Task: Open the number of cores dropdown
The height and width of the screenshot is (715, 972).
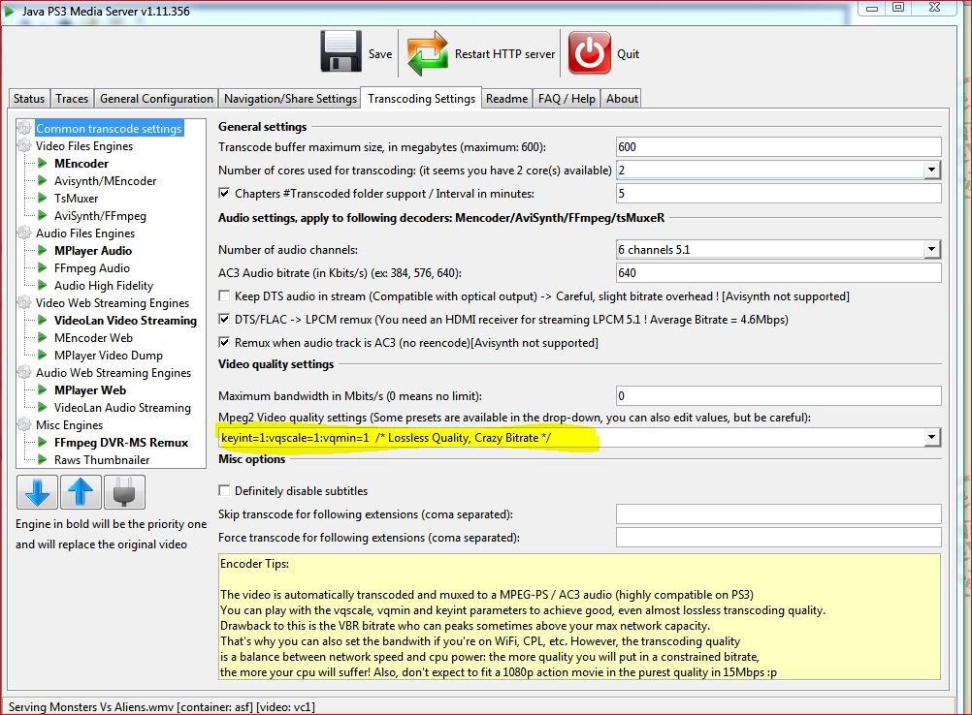Action: point(931,171)
